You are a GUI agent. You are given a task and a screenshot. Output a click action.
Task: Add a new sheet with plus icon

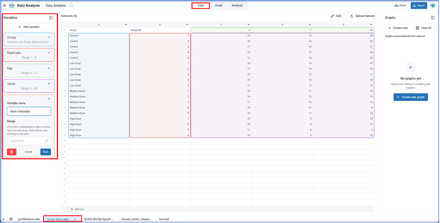click(4, 219)
